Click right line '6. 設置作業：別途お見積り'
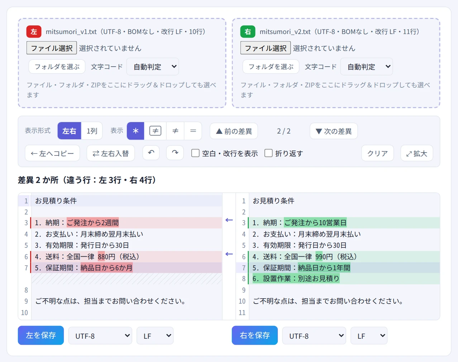The width and height of the screenshot is (458, 362). click(x=344, y=279)
